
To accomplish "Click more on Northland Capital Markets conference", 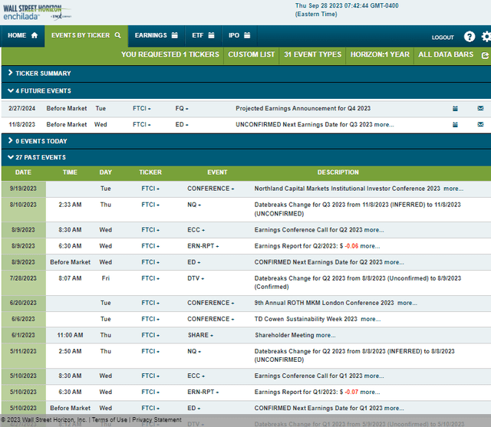I will coord(453,189).
